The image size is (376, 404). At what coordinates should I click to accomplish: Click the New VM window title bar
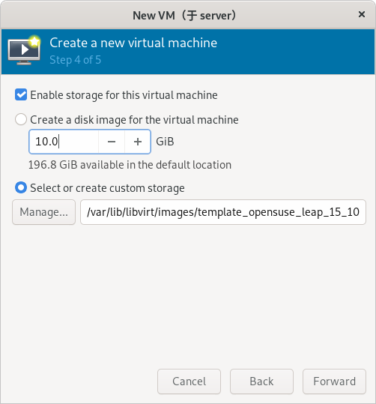[x=184, y=15]
